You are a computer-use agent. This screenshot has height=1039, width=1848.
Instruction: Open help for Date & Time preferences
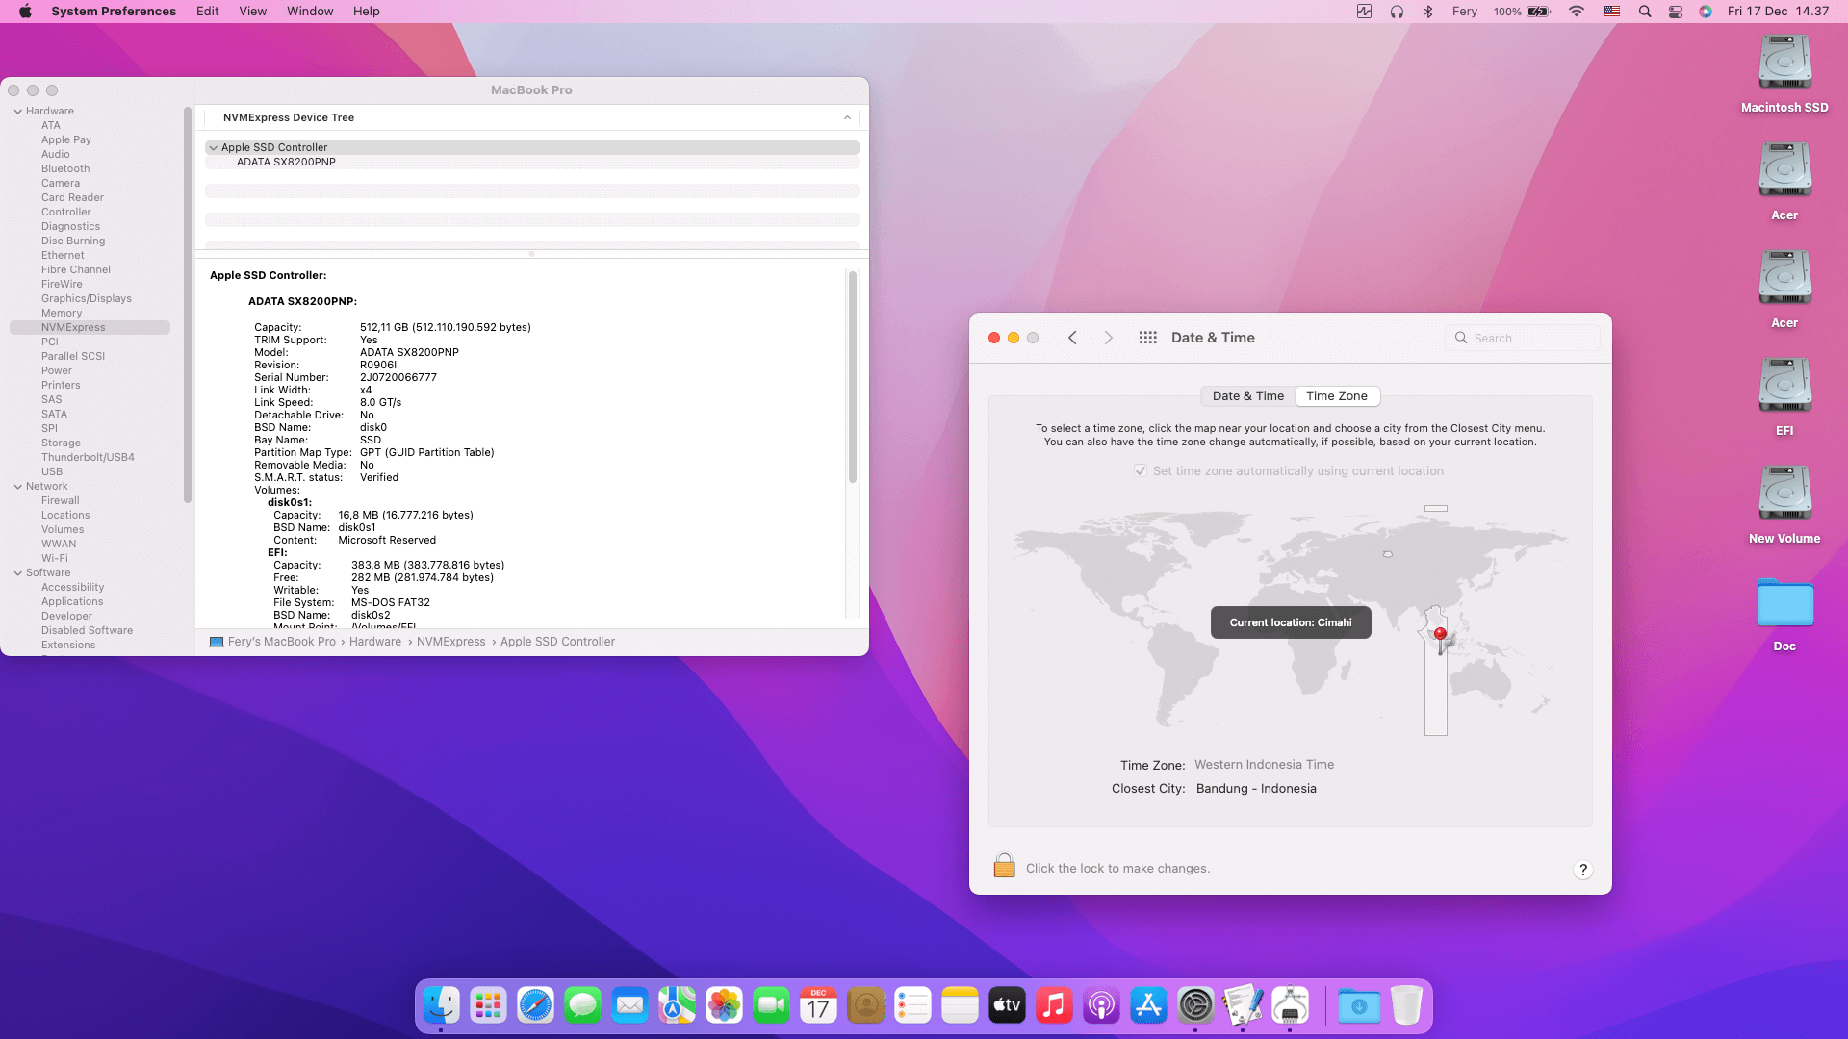pyautogui.click(x=1583, y=870)
